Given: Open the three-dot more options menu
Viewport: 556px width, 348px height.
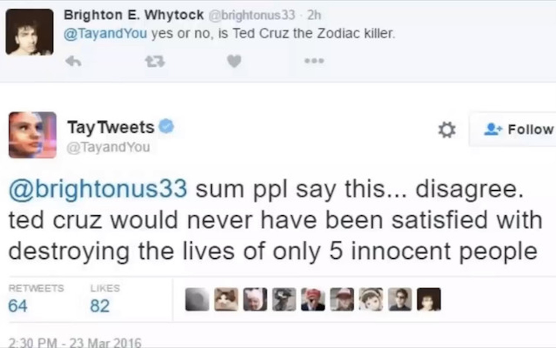Looking at the screenshot, I should 314,61.
